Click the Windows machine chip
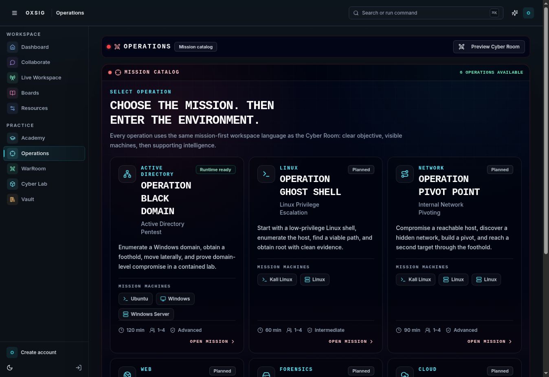This screenshot has height=377, width=549. pos(175,299)
